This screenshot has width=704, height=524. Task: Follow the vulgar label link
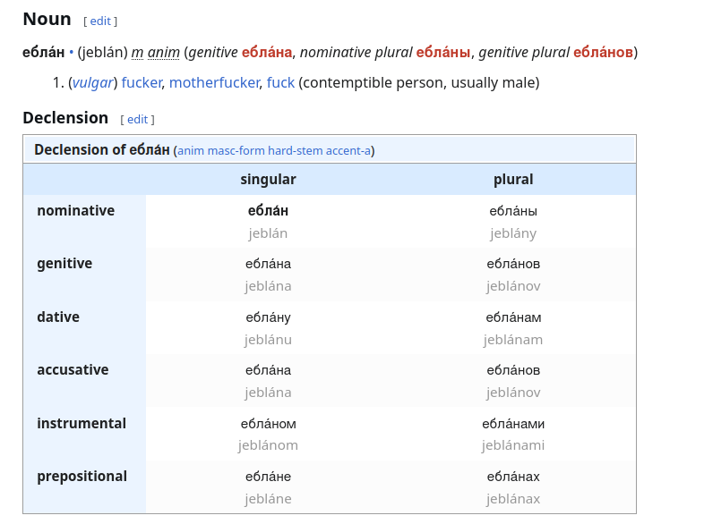point(93,82)
